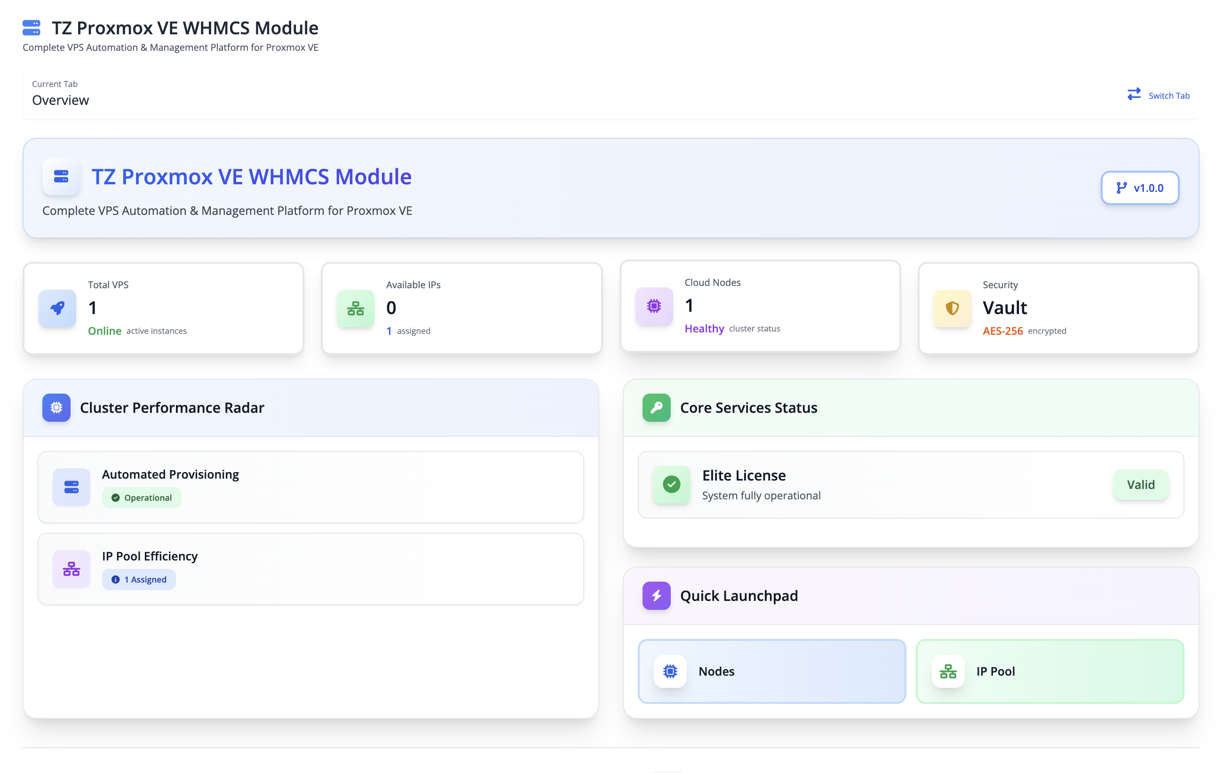Click the rocket icon on Total VPS card
Viewport: 1223px width, 773px height.
pos(57,308)
